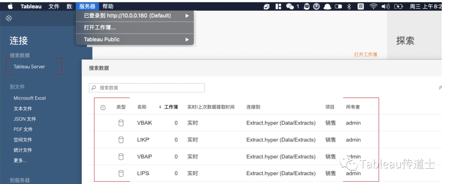This screenshot has width=450, height=184.
Task: Click the round U badge menu bar icon
Action: tap(316, 6)
